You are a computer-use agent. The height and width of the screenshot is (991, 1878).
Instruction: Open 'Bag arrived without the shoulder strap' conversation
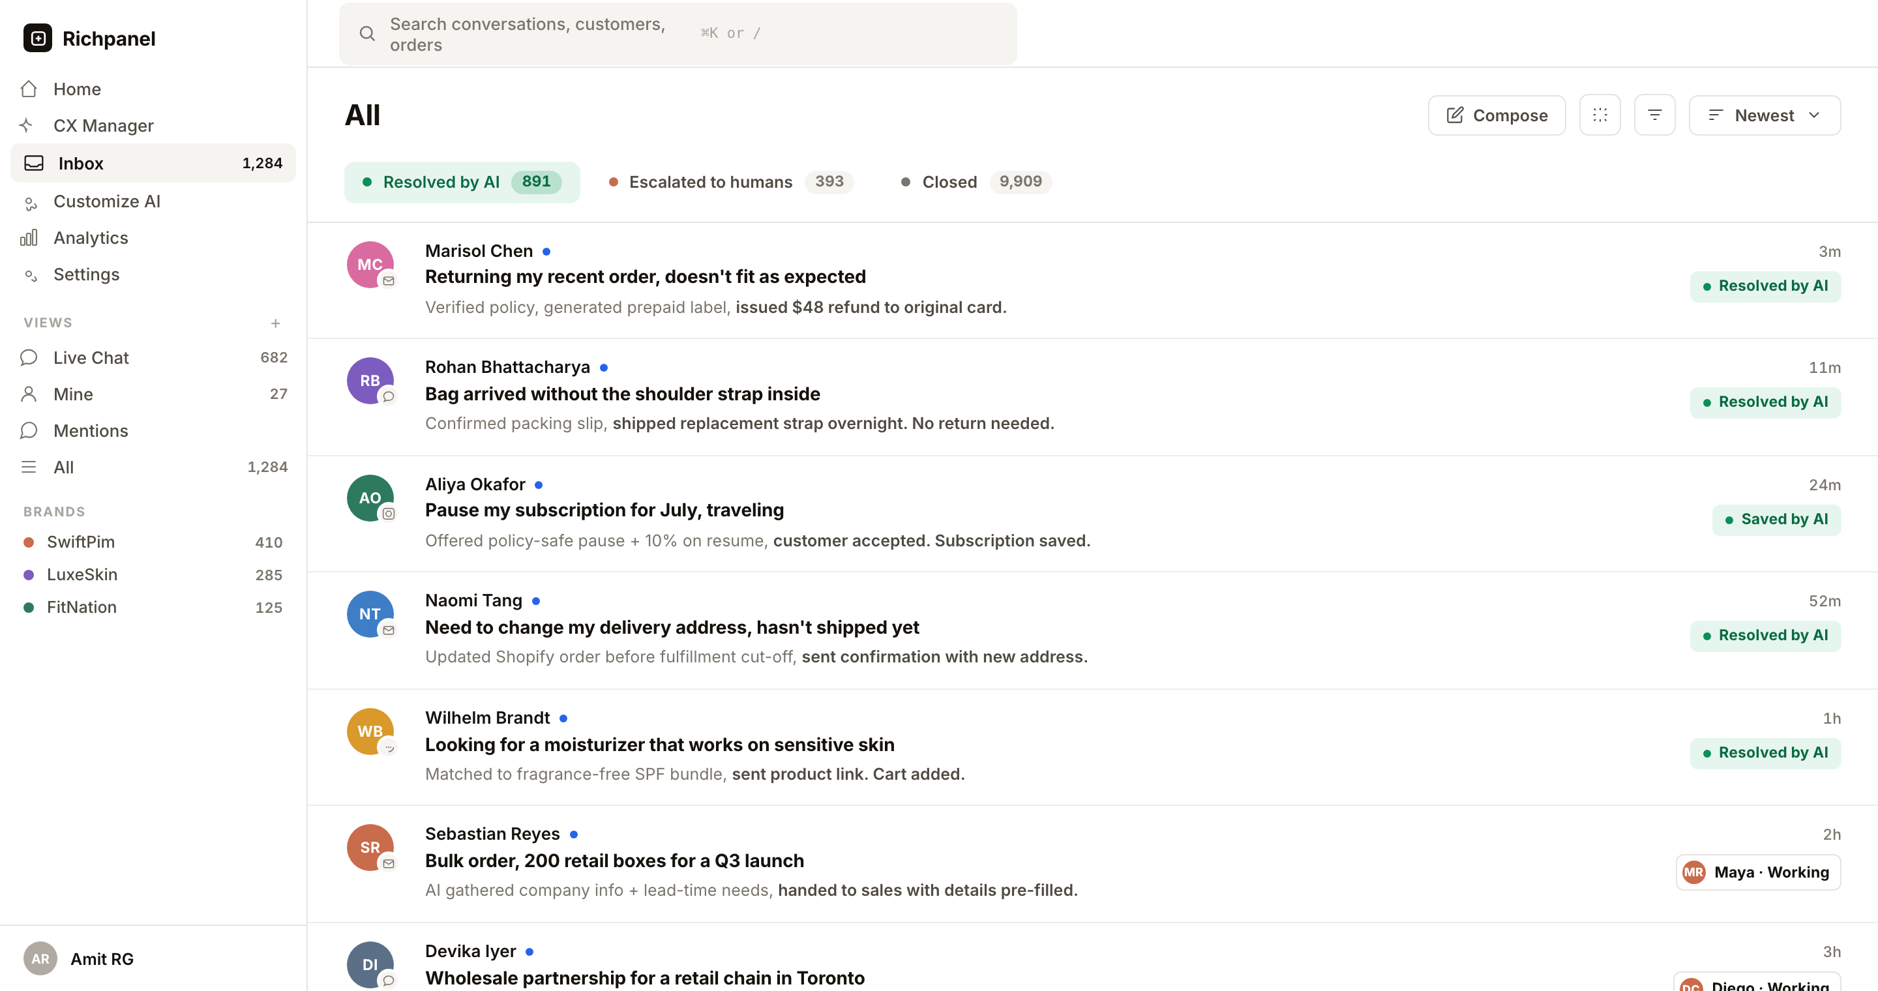click(x=623, y=394)
